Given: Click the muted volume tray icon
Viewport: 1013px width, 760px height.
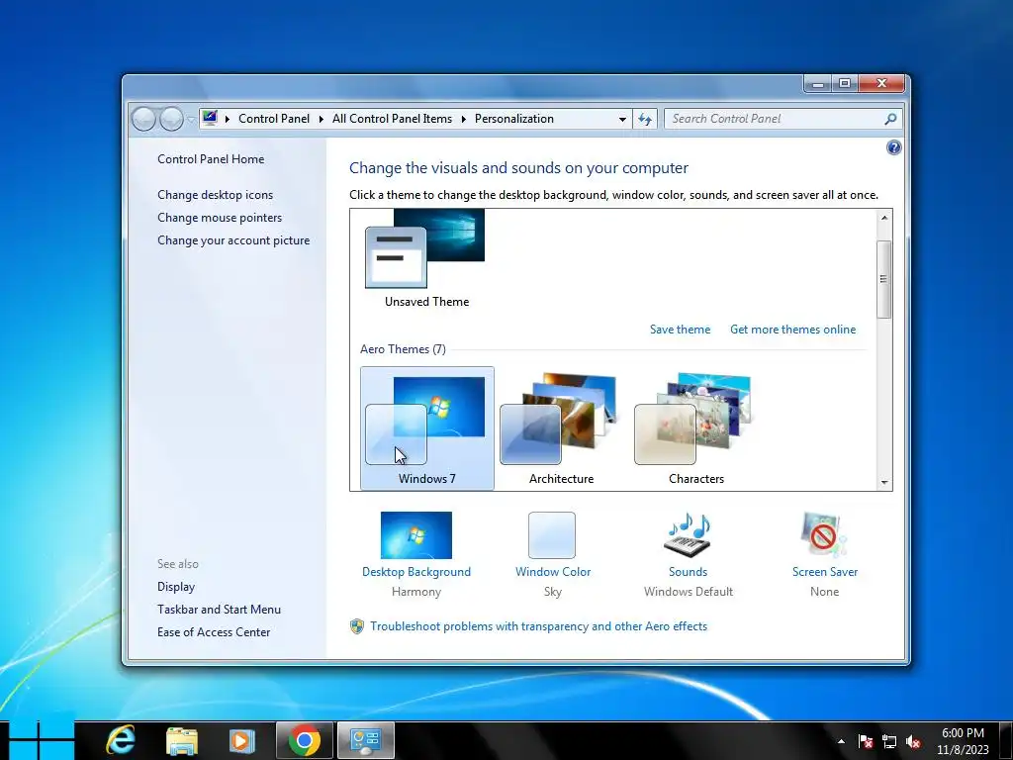Looking at the screenshot, I should click(x=913, y=742).
